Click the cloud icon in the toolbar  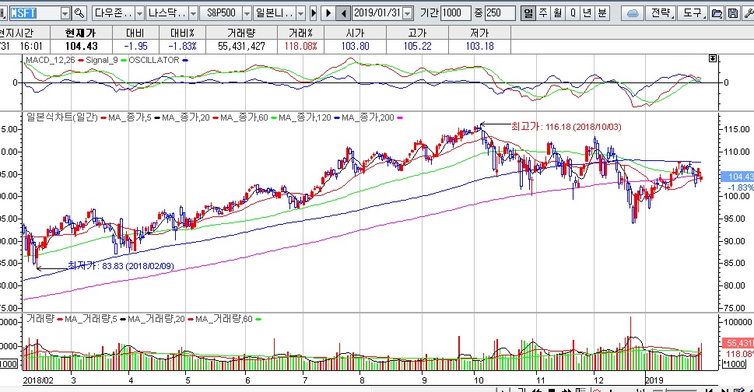[x=633, y=13]
